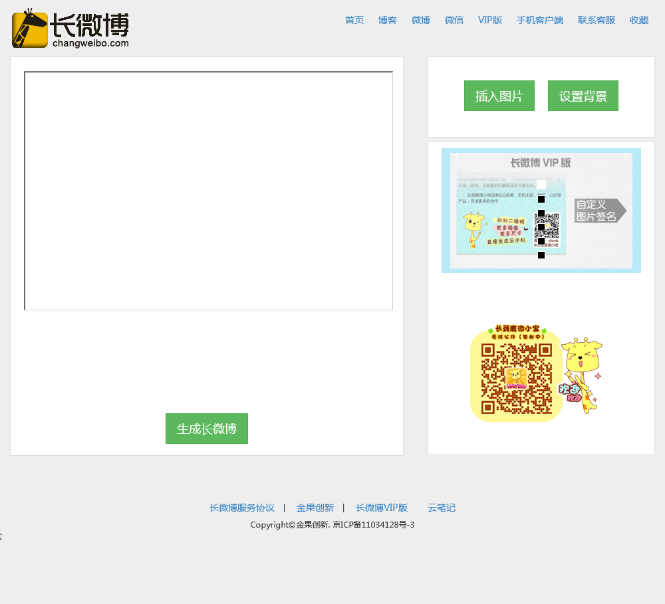
Task: Open the 微信 nav item
Action: [x=454, y=20]
